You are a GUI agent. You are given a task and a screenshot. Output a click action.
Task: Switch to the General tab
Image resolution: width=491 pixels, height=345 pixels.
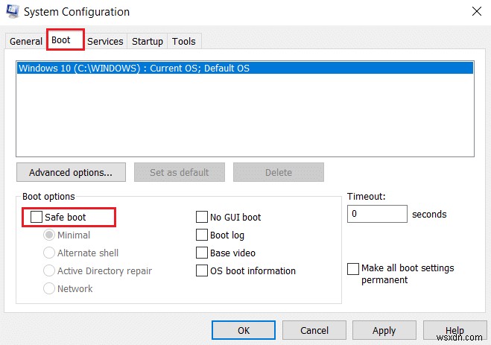(x=26, y=42)
